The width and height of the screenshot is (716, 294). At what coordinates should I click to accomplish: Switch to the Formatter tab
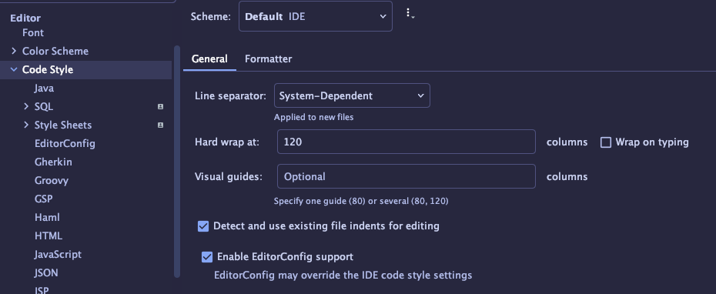click(269, 59)
